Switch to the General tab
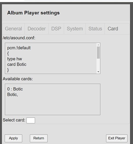Screen dimensions: 133x144 pyautogui.click(x=13, y=29)
